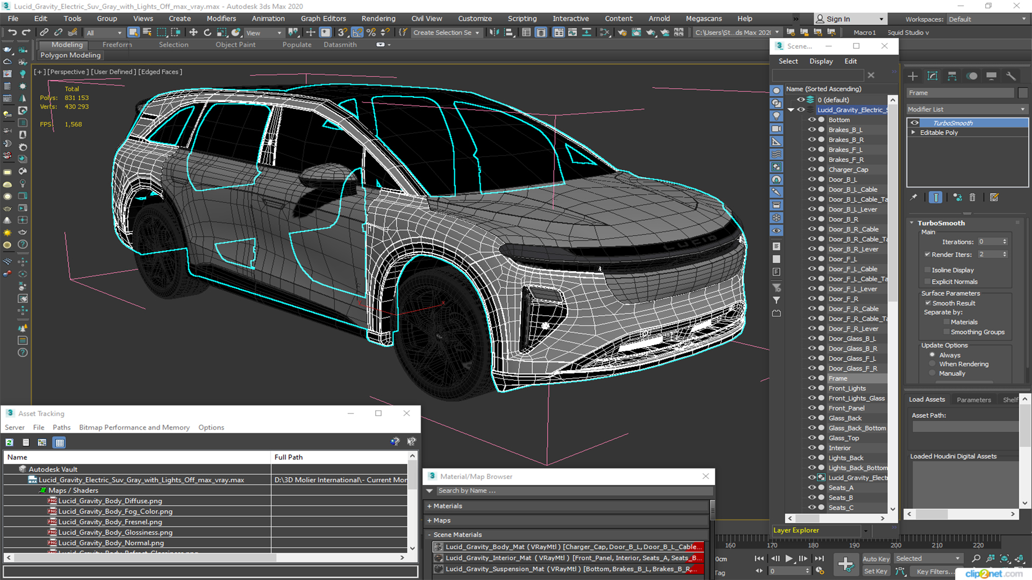Select the Manually update option
Image resolution: width=1032 pixels, height=580 pixels.
(x=933, y=373)
